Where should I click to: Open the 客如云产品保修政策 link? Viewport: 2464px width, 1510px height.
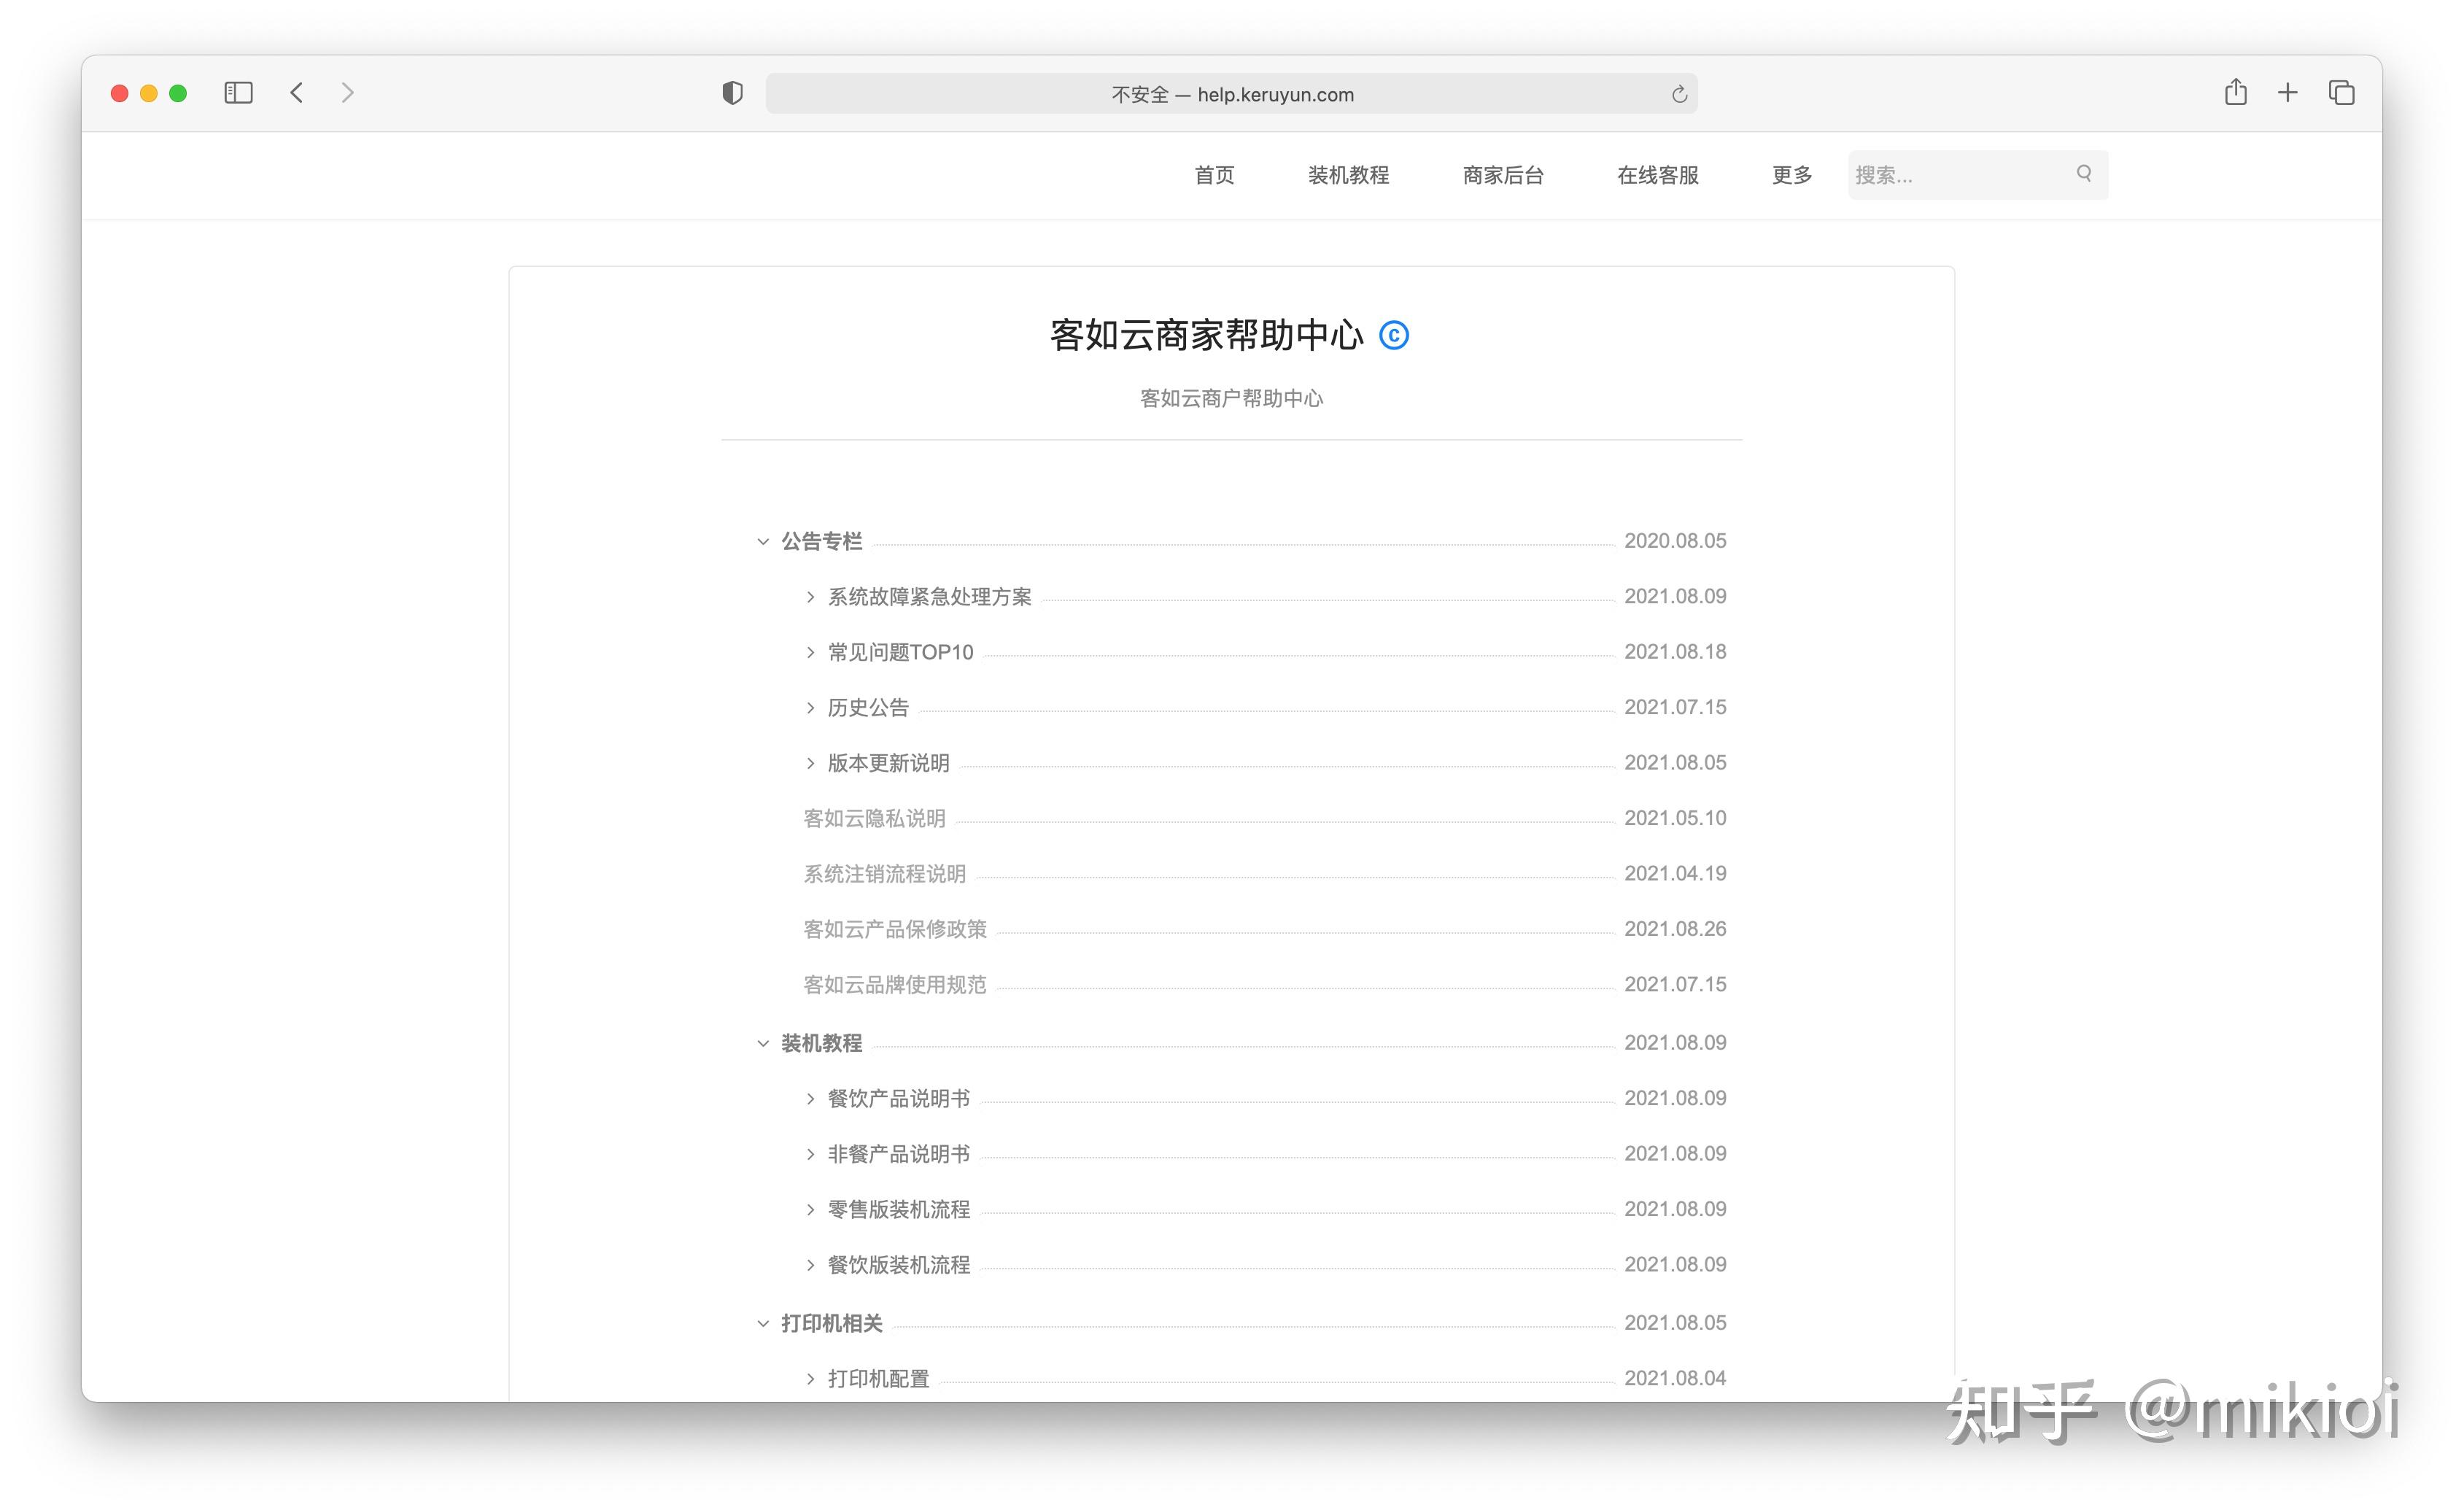pyautogui.click(x=894, y=929)
